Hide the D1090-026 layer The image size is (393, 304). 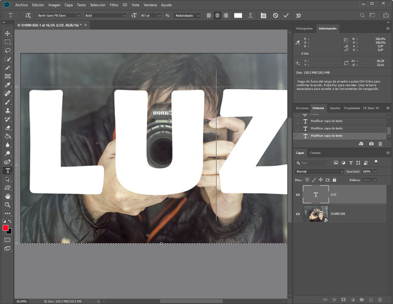297,214
